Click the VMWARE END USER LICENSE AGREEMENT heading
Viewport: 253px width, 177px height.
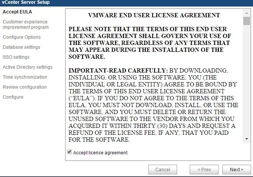click(x=154, y=15)
